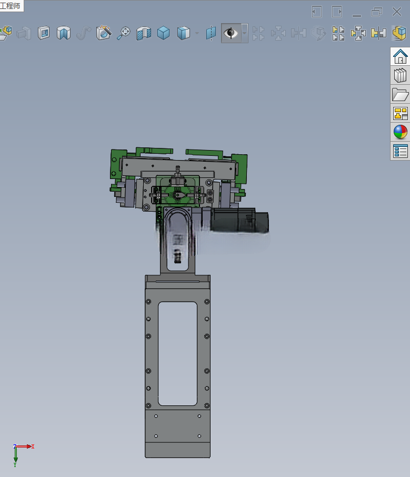This screenshot has width=410, height=477.
Task: Click the mirror components icon
Action: tap(378, 33)
